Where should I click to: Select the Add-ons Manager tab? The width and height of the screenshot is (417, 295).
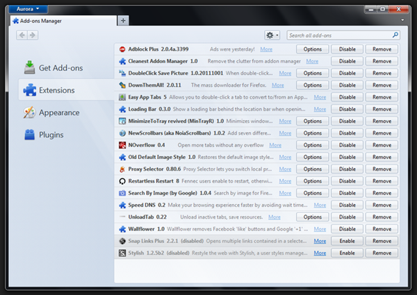[x=63, y=21]
